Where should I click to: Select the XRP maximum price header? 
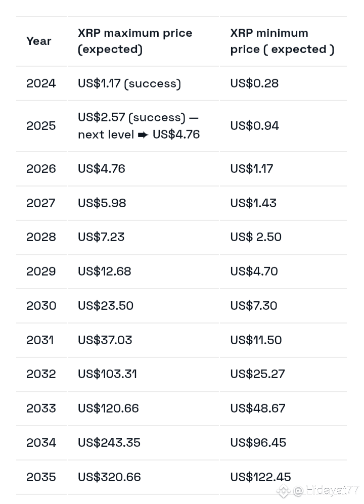[135, 41]
